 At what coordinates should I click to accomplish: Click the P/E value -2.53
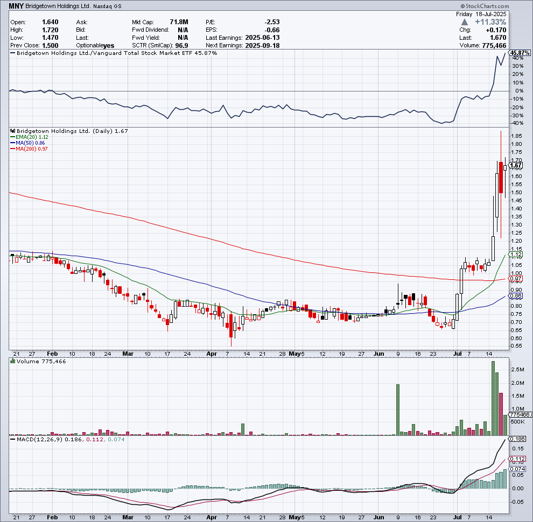pyautogui.click(x=272, y=22)
